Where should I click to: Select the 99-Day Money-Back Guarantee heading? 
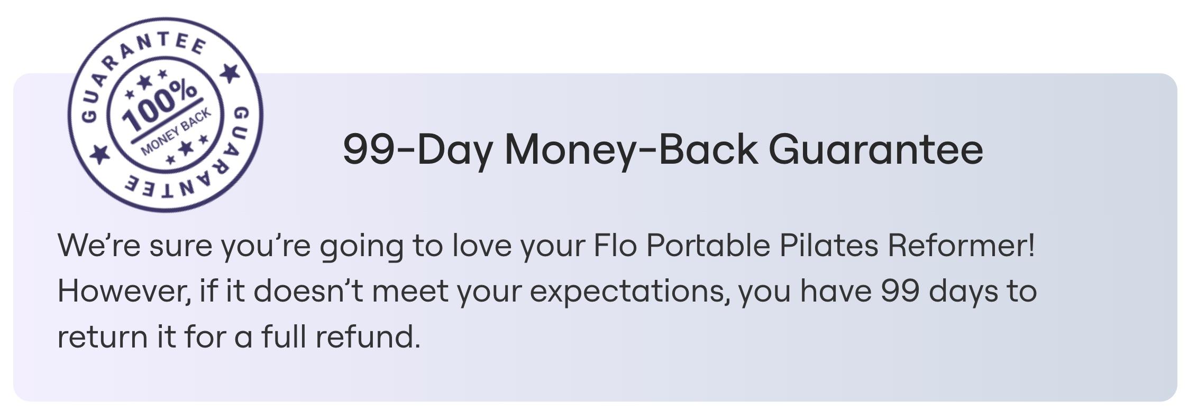click(x=663, y=149)
